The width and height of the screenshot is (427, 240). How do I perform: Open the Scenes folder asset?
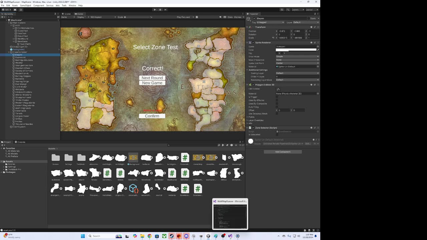(55, 158)
